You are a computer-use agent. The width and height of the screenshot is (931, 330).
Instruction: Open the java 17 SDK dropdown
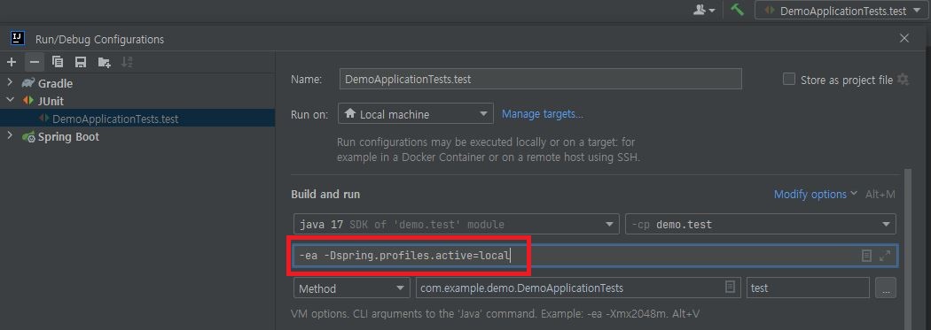(457, 225)
